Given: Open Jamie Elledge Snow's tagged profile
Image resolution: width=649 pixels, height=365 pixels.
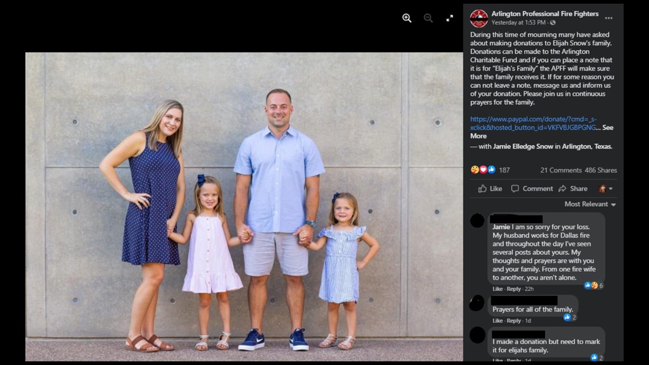Looking at the screenshot, I should tap(523, 146).
